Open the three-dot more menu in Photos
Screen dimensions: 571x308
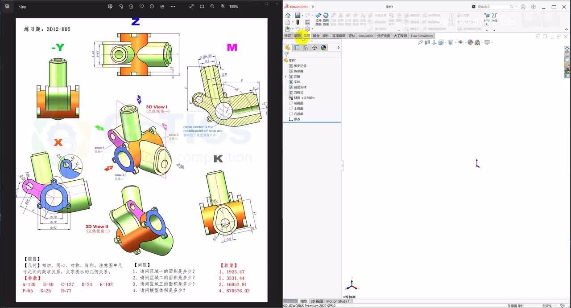pos(173,6)
